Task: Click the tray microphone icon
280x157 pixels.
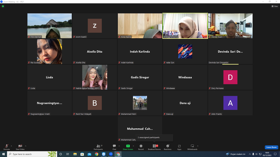Action: [x=253, y=154]
